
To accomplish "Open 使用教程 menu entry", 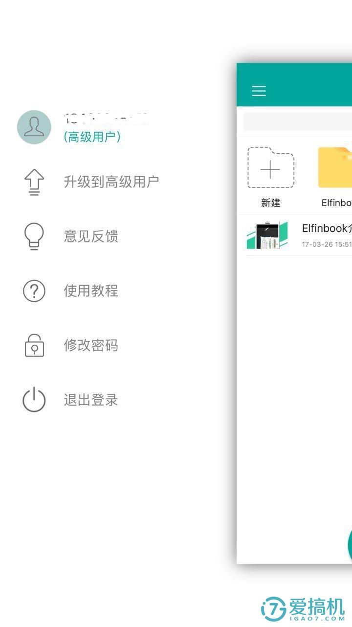I will tap(91, 290).
